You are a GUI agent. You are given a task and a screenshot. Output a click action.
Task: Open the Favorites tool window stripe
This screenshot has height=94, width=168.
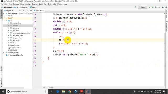pyautogui.click(x=1, y=83)
